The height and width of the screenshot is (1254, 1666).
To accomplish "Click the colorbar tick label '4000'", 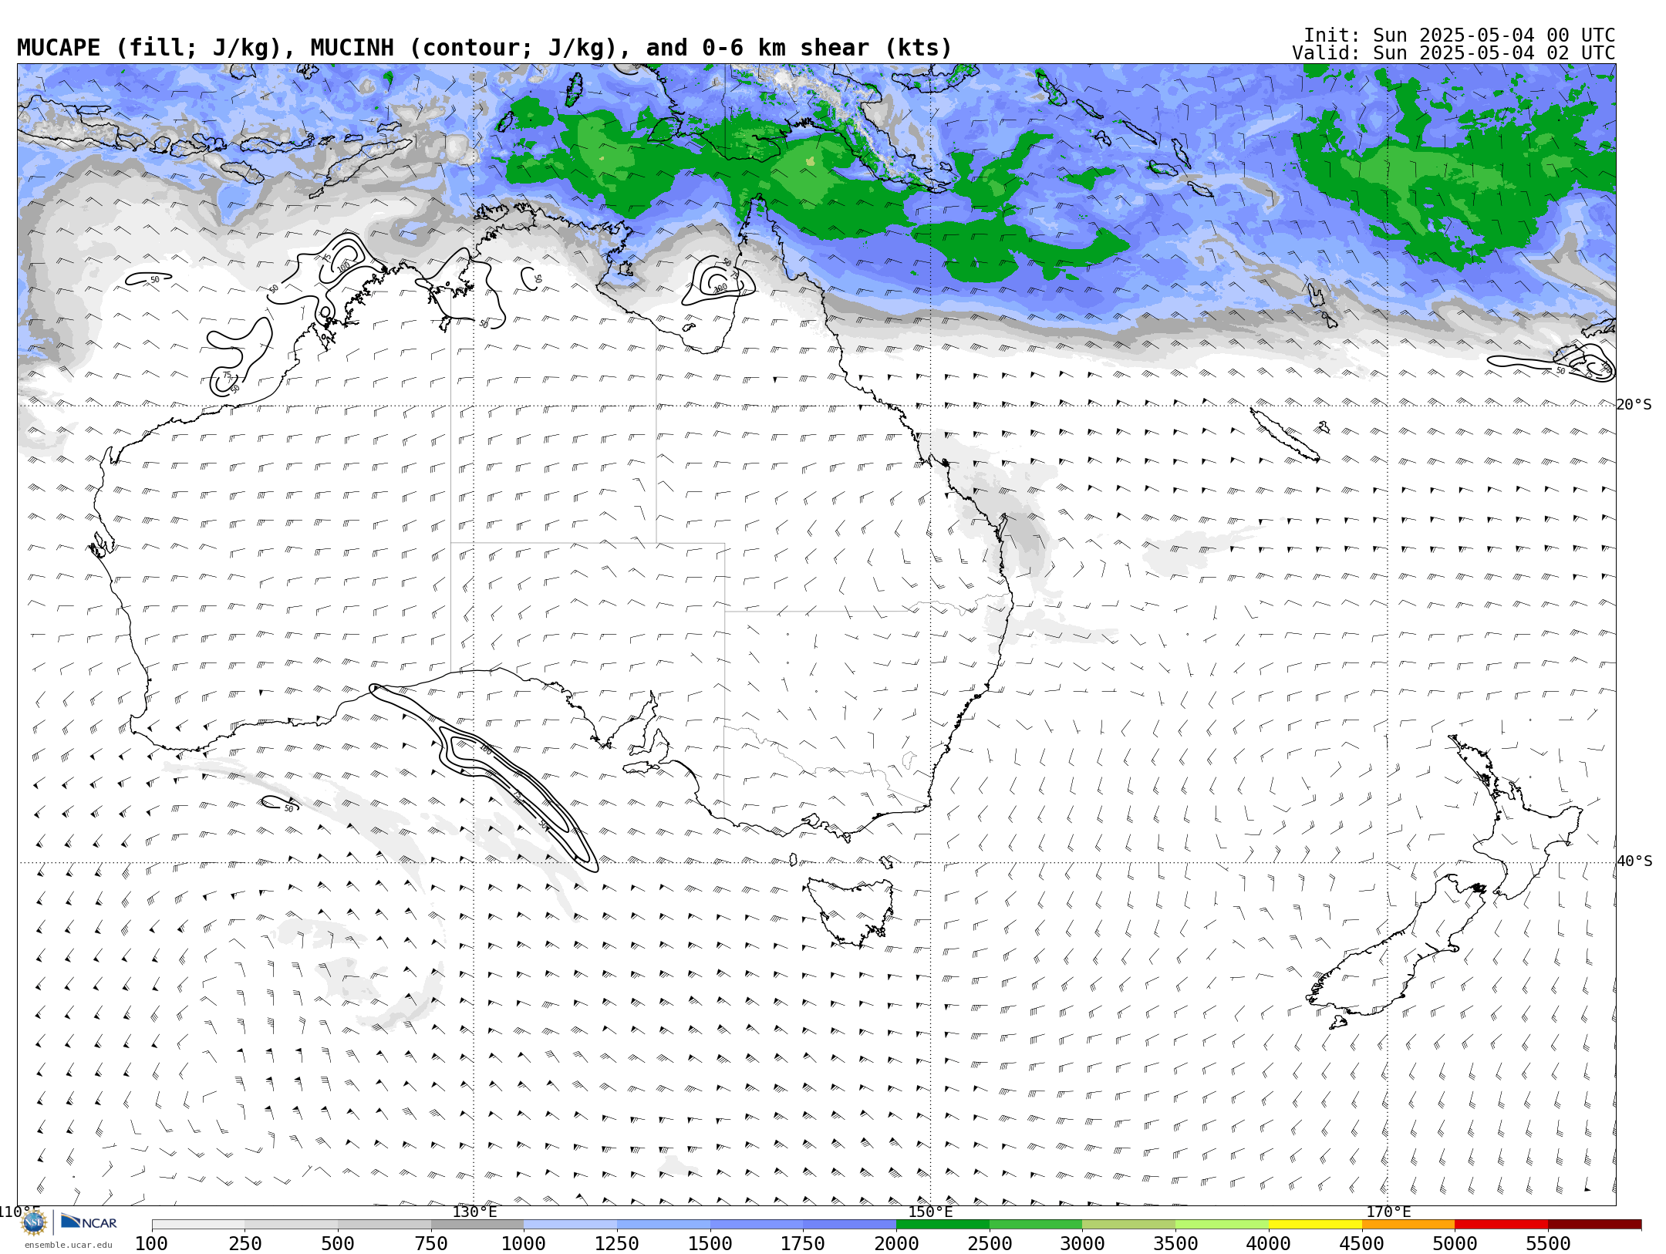I will pyautogui.click(x=1269, y=1244).
